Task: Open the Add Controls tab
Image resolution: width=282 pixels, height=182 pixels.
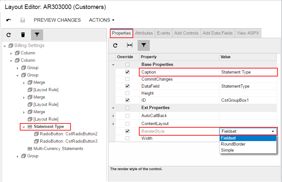Action: [186, 33]
